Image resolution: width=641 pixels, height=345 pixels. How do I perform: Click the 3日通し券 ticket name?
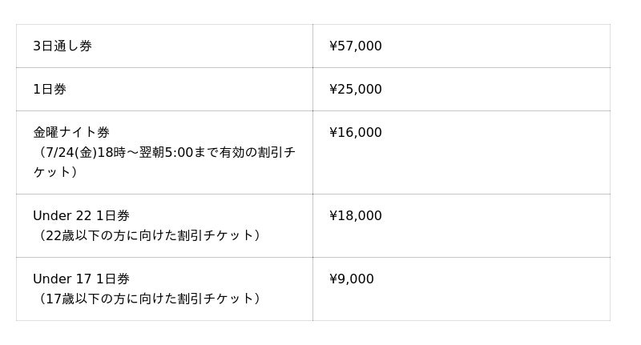(62, 46)
